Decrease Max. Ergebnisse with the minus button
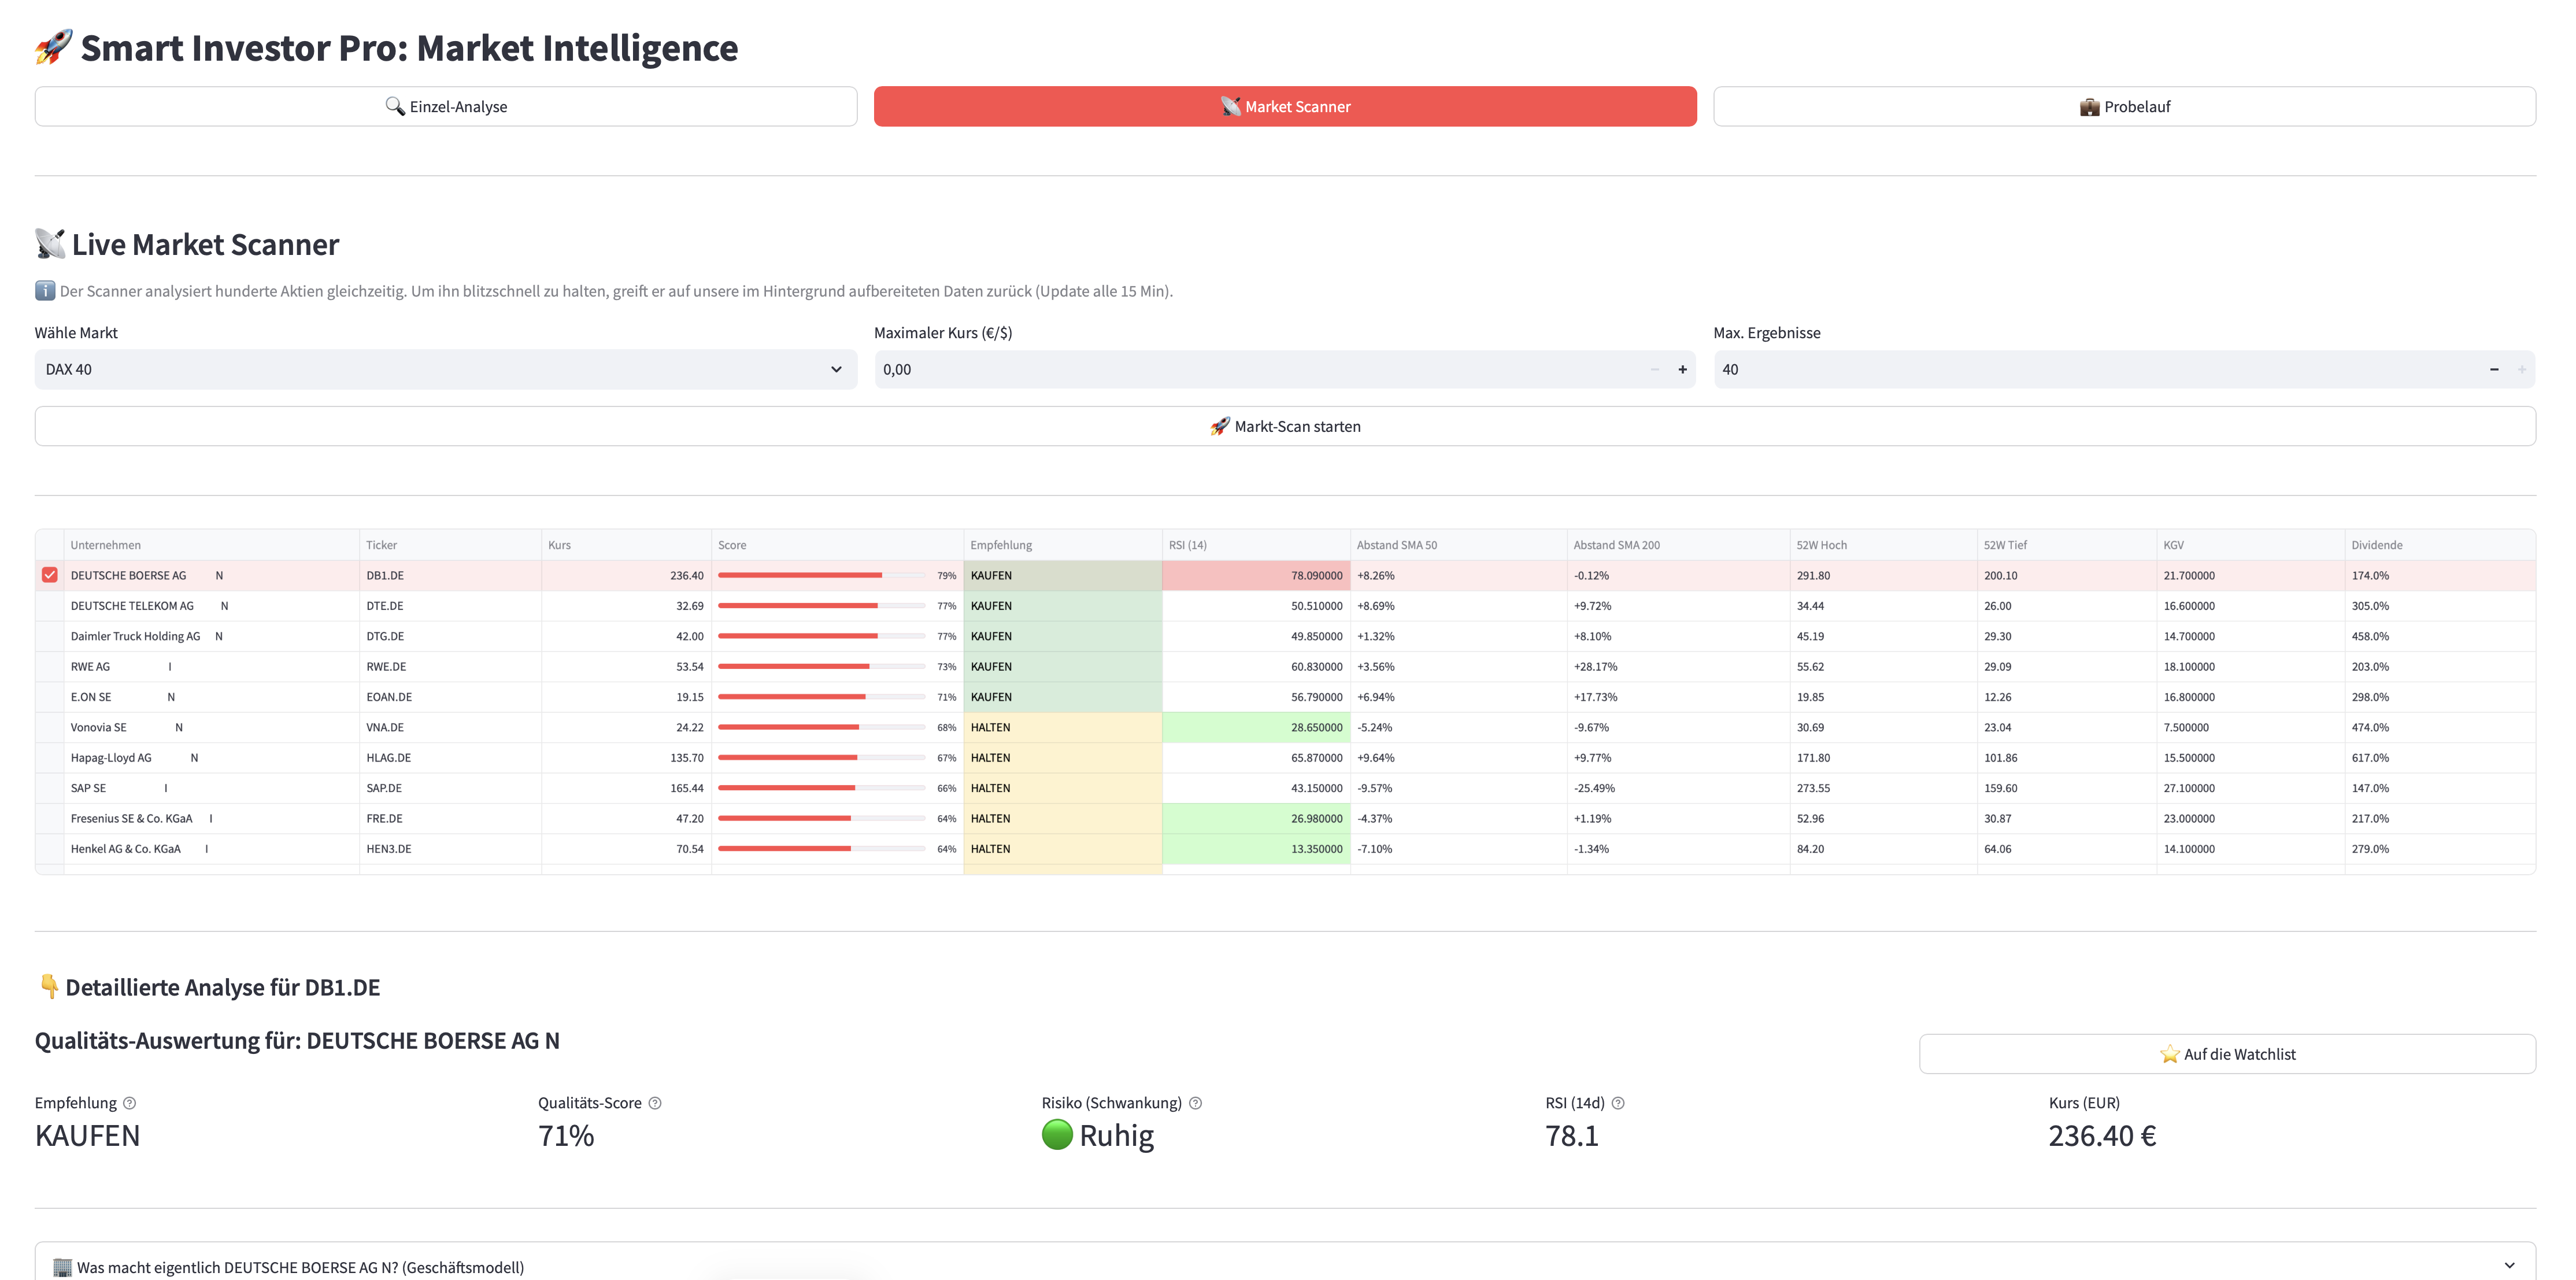Screen dimensions: 2576x1280 pyautogui.click(x=2494, y=369)
